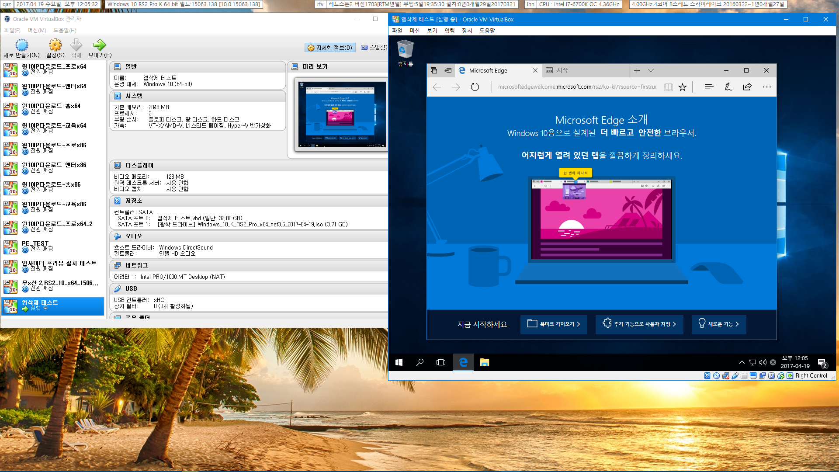Click guest taskbar clock 오후 12:05
This screenshot has height=472, width=839.
coord(795,362)
